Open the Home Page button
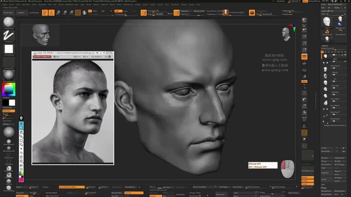Viewport: 351px width, 197px height. 8,13
